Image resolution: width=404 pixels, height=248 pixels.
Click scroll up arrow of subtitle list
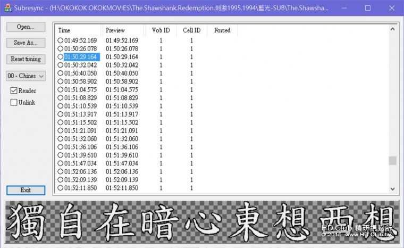pyautogui.click(x=392, y=29)
